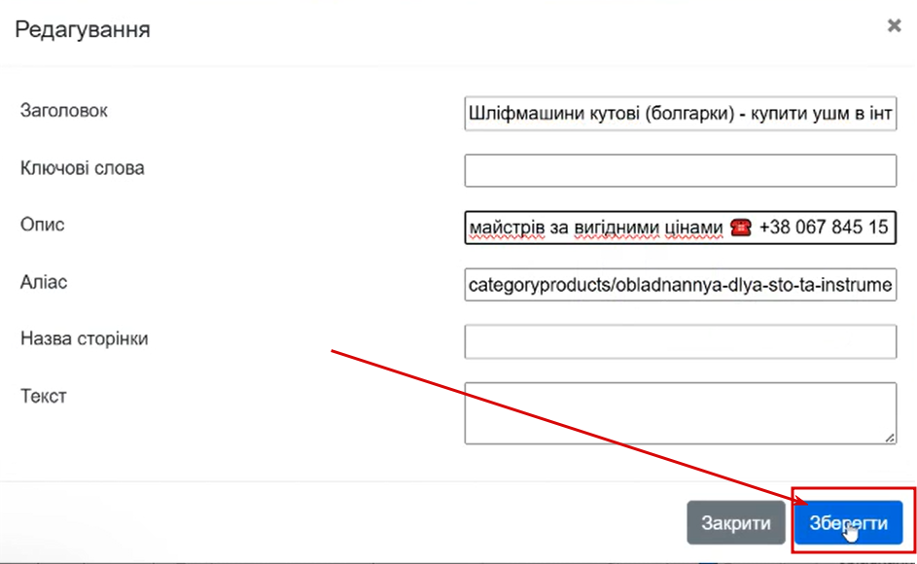
Task: Click the Редагування dialog title
Action: click(83, 29)
